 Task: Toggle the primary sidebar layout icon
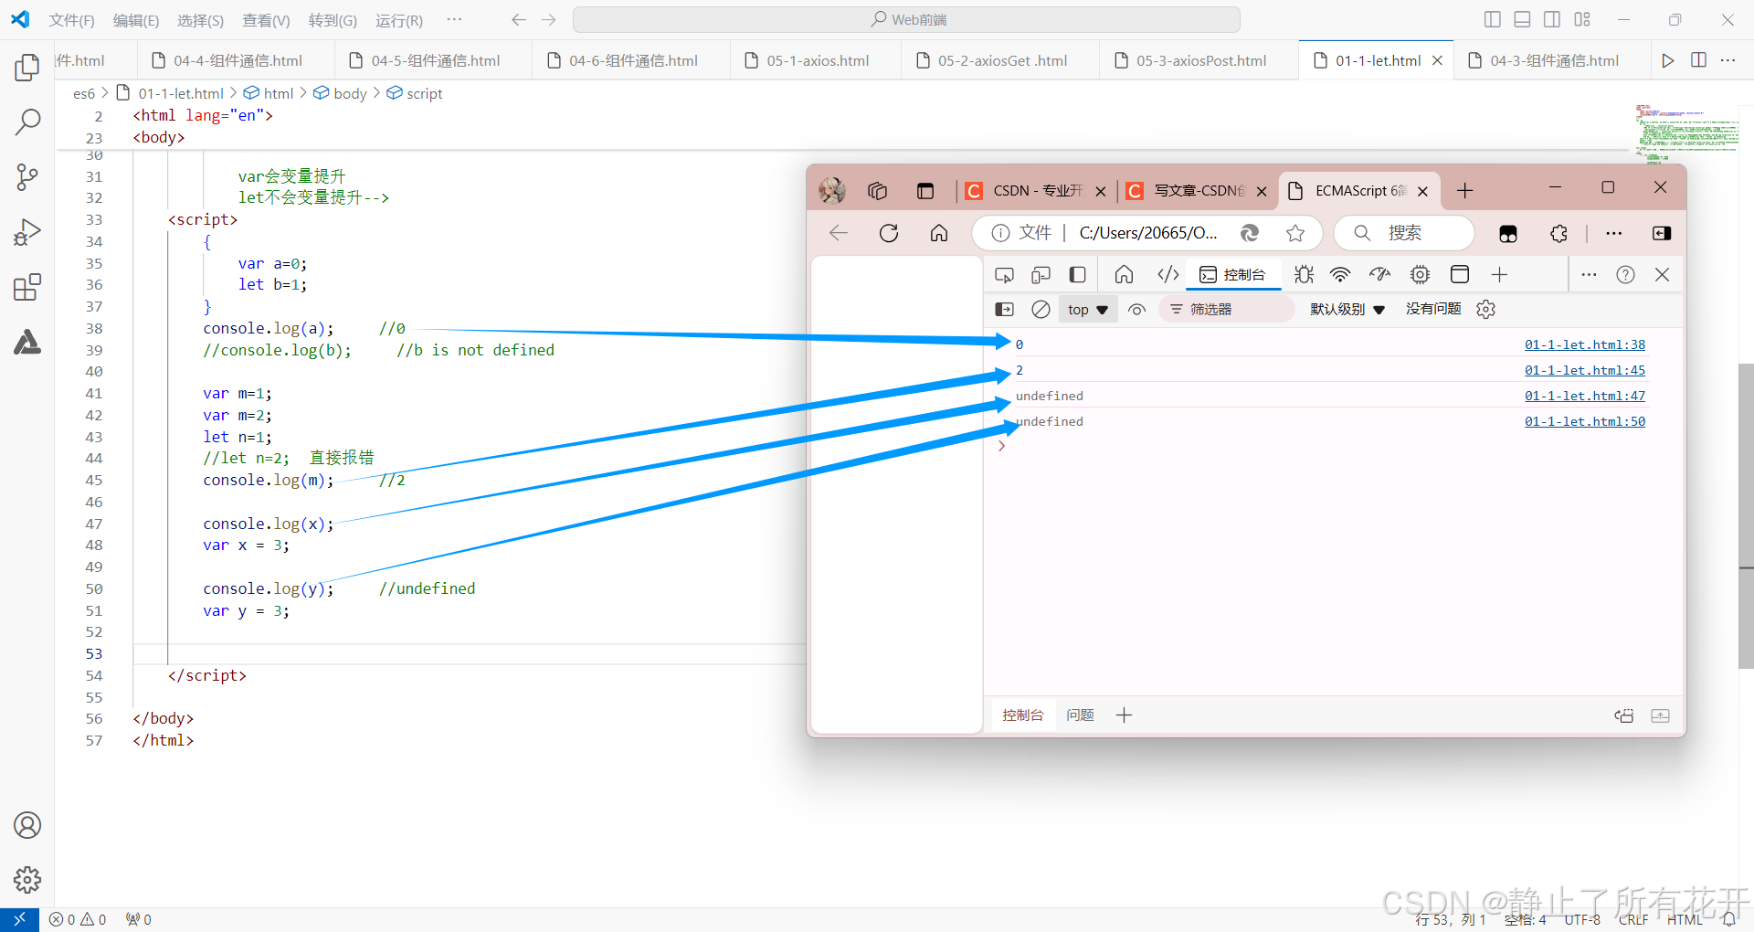(x=1493, y=19)
